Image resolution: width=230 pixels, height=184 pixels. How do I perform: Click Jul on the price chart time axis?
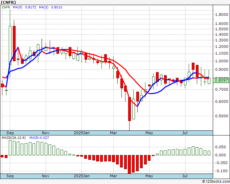(185, 133)
